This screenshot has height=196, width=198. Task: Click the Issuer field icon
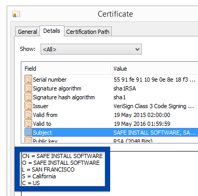tap(28, 106)
